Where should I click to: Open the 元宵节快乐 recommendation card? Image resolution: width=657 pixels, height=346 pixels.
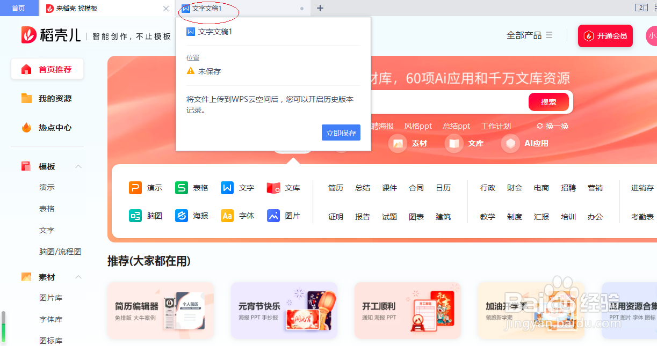click(x=284, y=310)
